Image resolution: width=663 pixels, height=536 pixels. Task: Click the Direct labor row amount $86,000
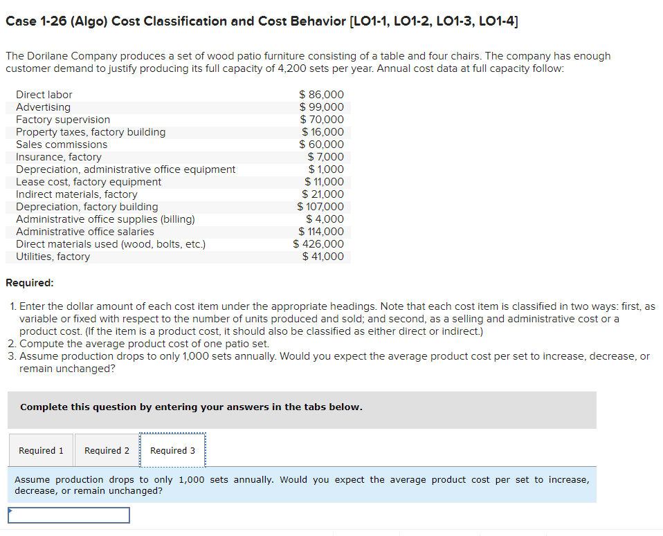(321, 94)
